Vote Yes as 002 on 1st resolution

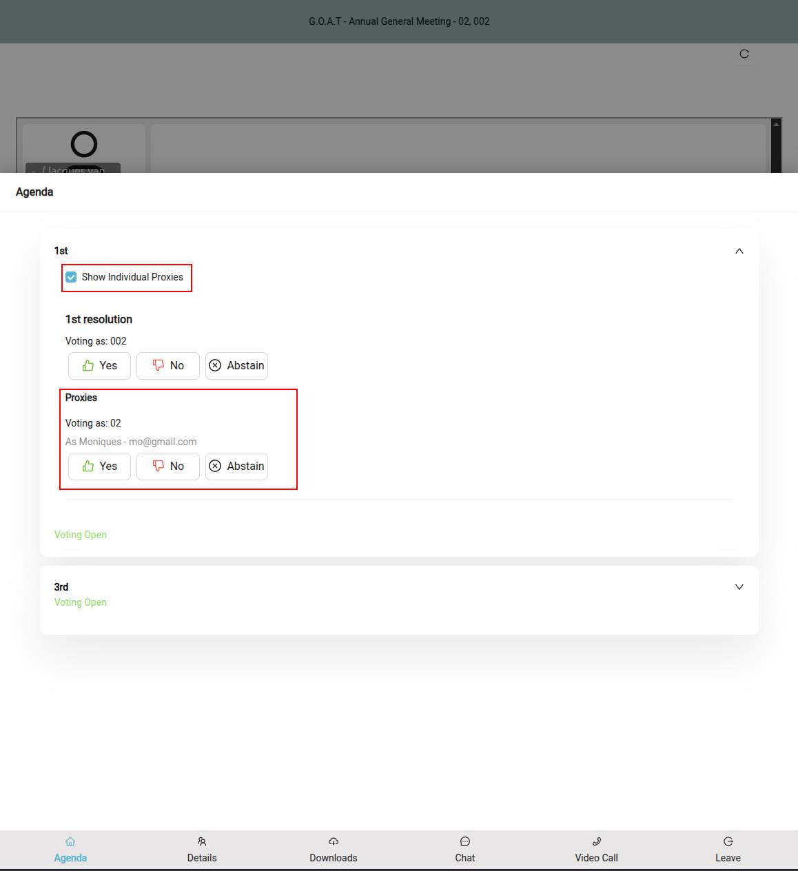(99, 366)
